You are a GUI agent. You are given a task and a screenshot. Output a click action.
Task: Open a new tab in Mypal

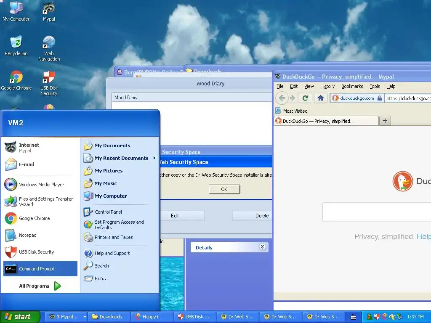click(x=385, y=121)
